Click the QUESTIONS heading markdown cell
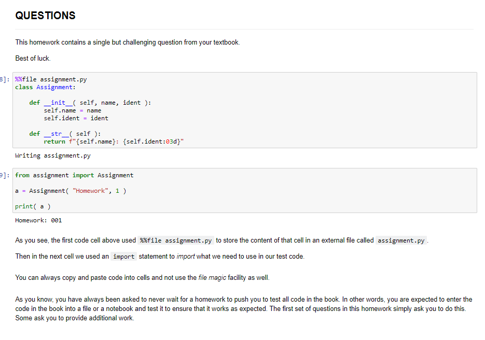The image size is (485, 340). (x=45, y=16)
